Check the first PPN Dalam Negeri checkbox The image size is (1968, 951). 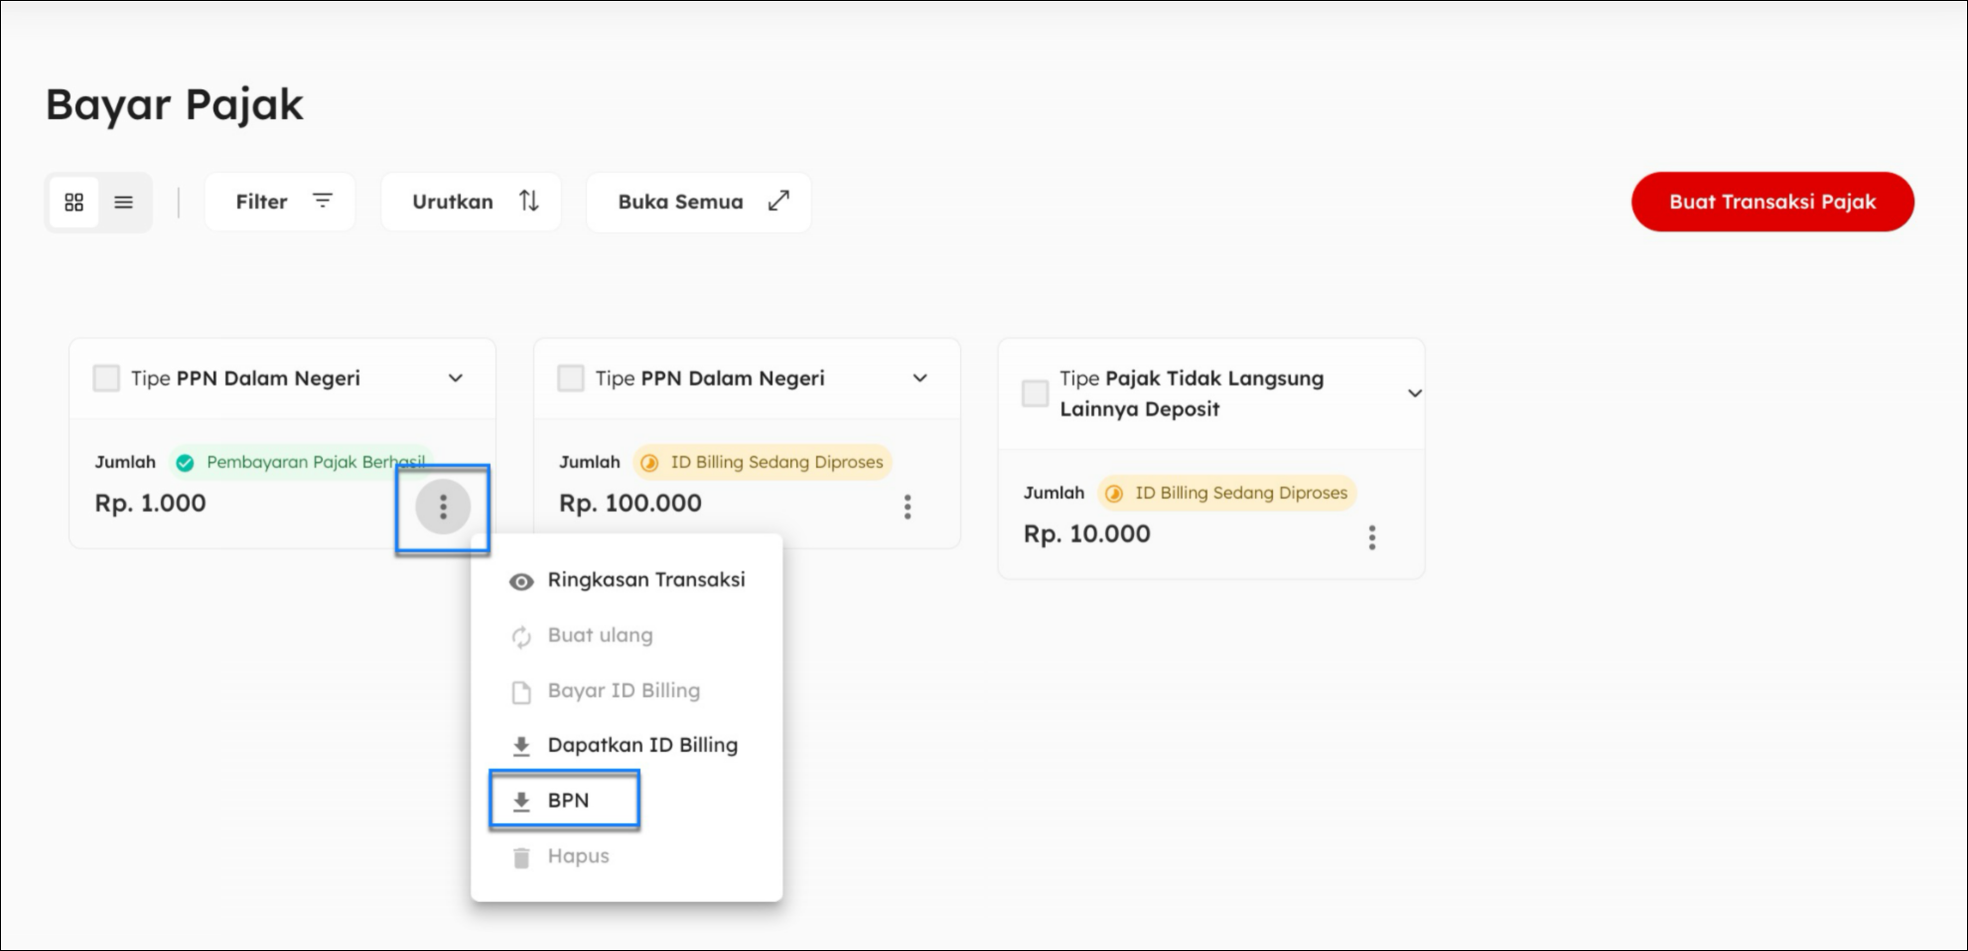(x=106, y=378)
